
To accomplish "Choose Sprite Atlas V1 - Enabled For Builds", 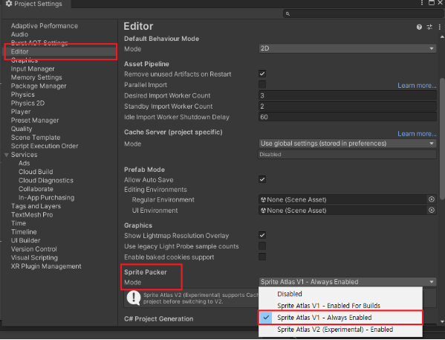I will point(340,306).
